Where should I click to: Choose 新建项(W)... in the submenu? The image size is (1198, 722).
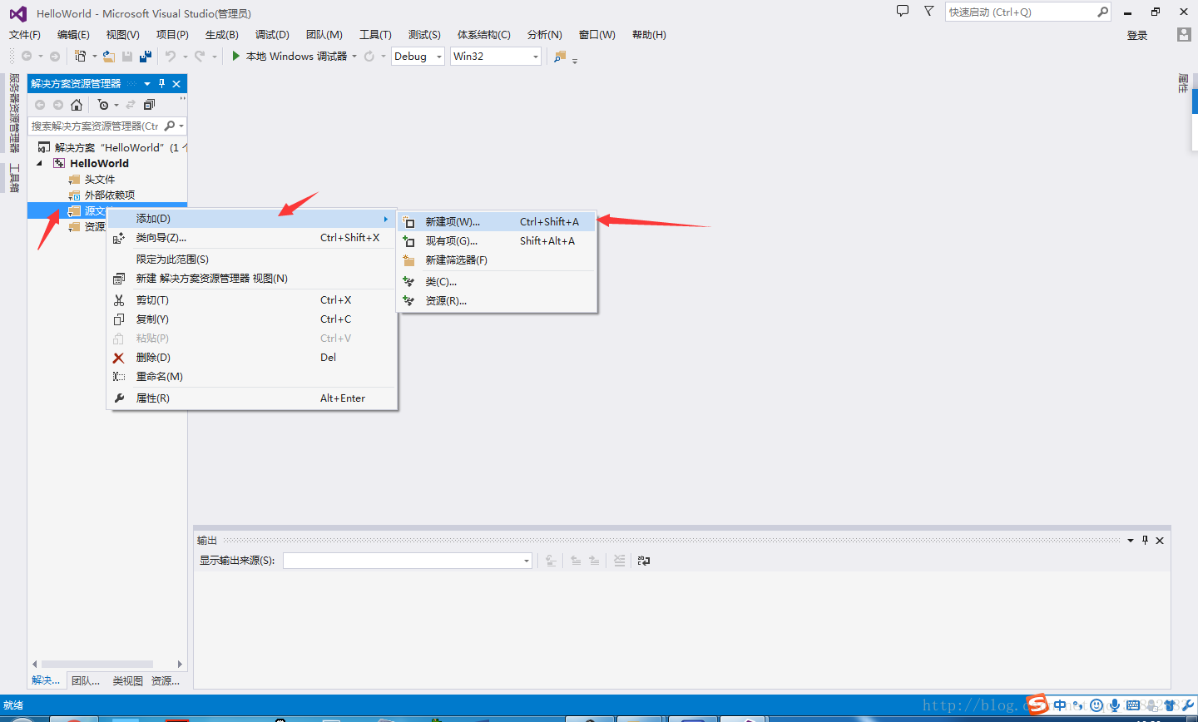[497, 222]
